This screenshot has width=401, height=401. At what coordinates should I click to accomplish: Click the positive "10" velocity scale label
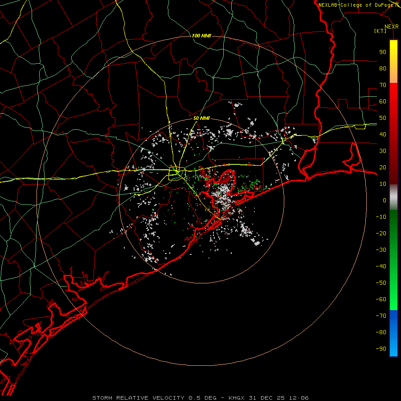pos(383,184)
